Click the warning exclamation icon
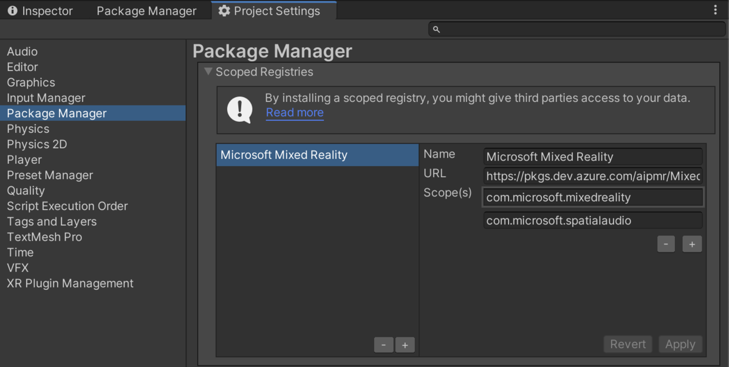The height and width of the screenshot is (367, 729). 239,110
